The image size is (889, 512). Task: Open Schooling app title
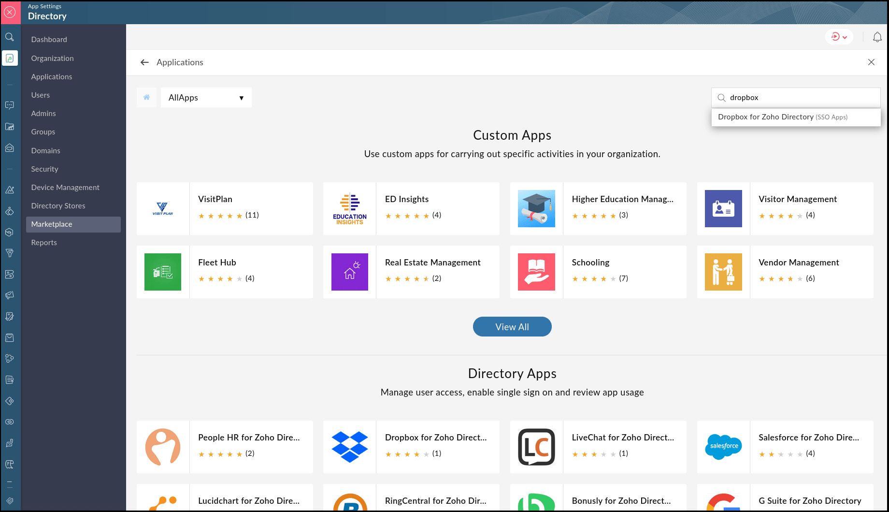pos(590,263)
